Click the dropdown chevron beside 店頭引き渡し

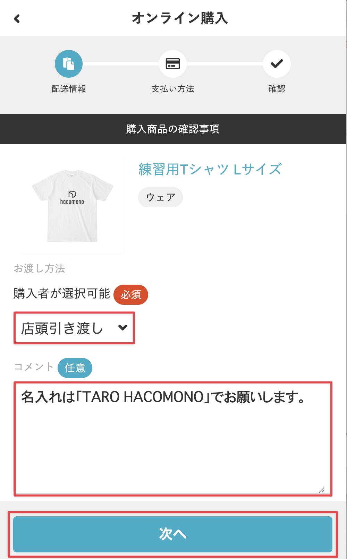[x=122, y=327]
